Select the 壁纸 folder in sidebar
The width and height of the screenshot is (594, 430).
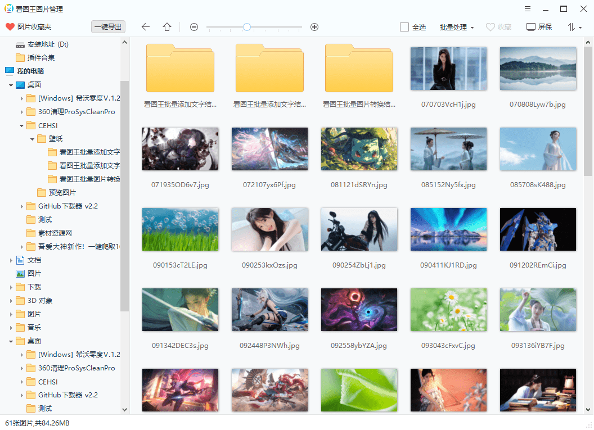point(55,138)
